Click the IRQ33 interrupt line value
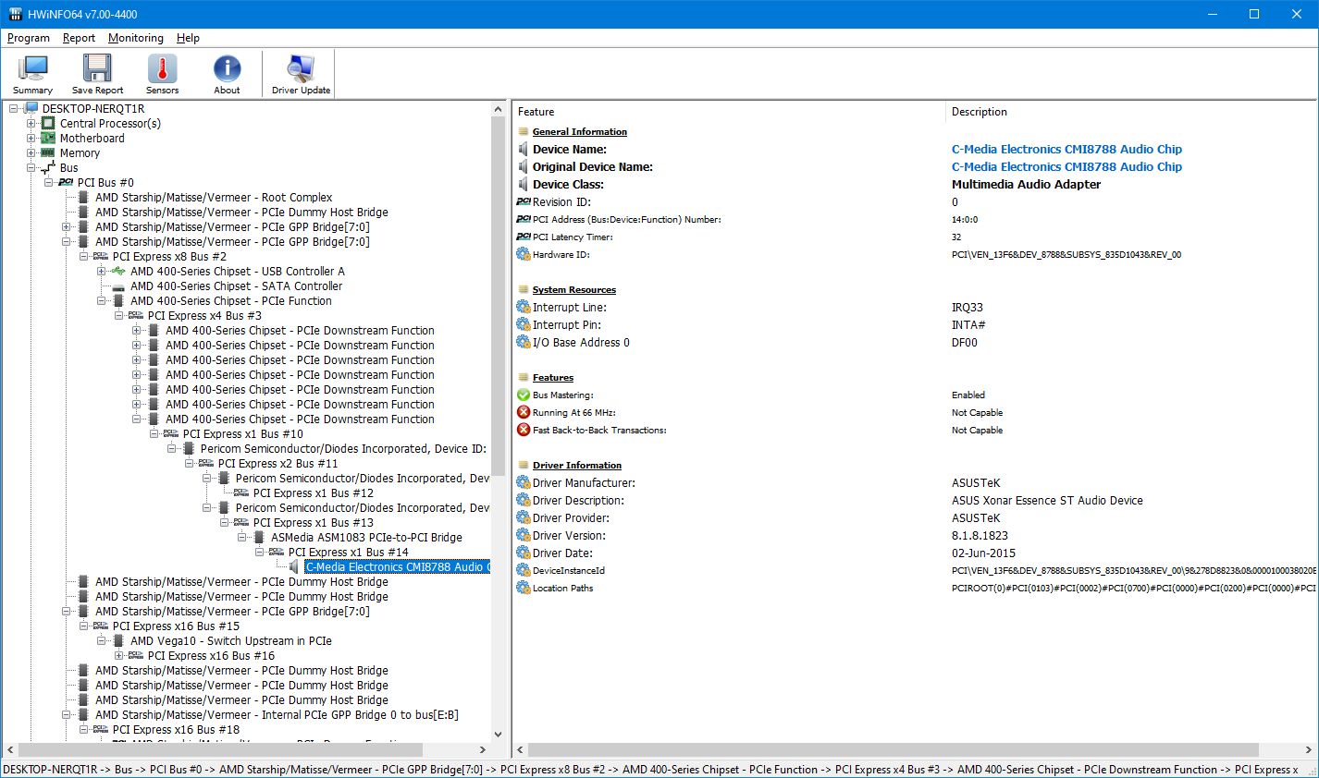This screenshot has height=778, width=1319. click(968, 308)
